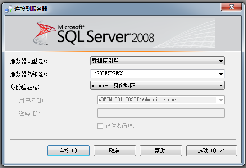Expand options with 选项(O) >> button

(x=211, y=150)
